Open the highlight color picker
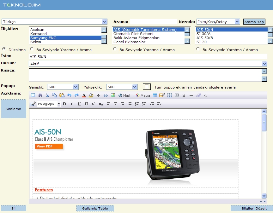 [91, 95]
